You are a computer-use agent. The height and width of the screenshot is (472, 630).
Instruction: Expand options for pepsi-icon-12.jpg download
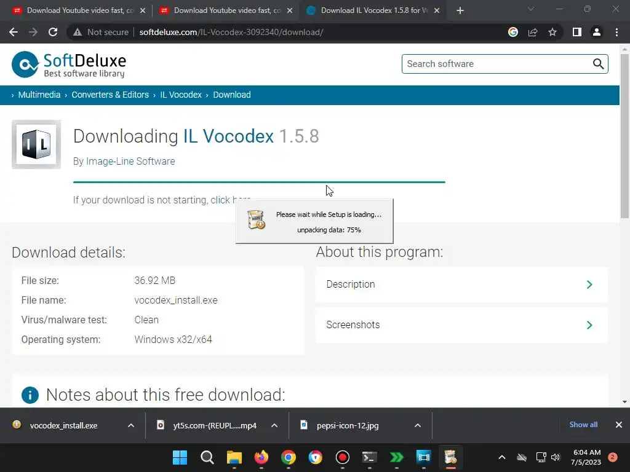pyautogui.click(x=418, y=425)
